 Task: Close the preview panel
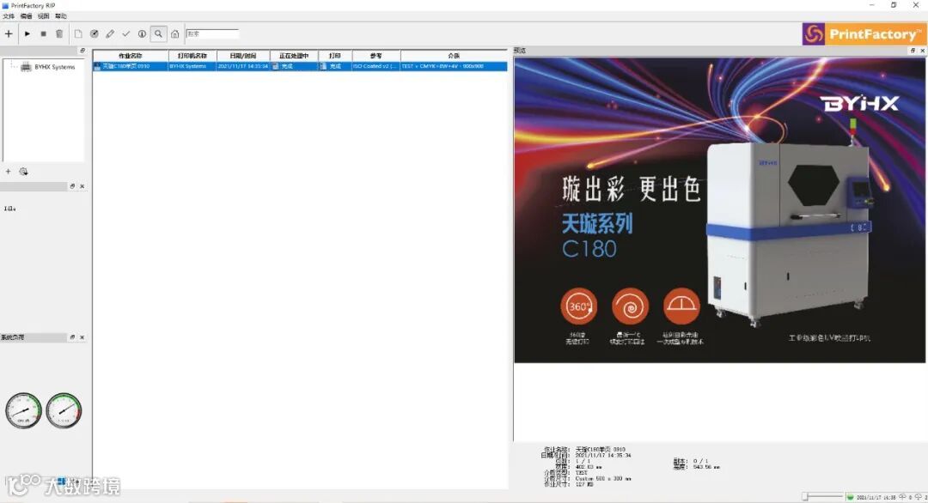(x=922, y=51)
